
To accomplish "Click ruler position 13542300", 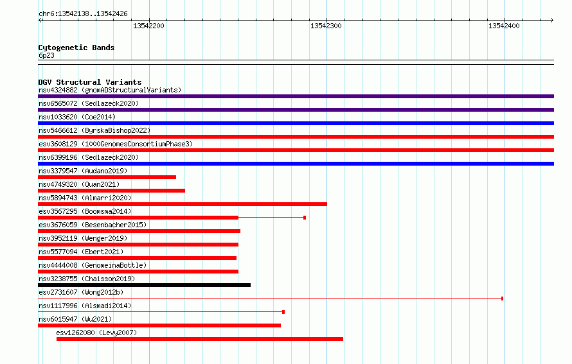I will click(326, 26).
